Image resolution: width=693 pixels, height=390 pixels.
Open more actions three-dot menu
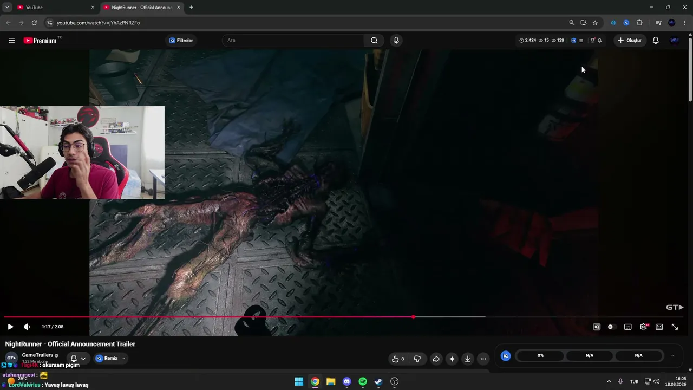(483, 359)
